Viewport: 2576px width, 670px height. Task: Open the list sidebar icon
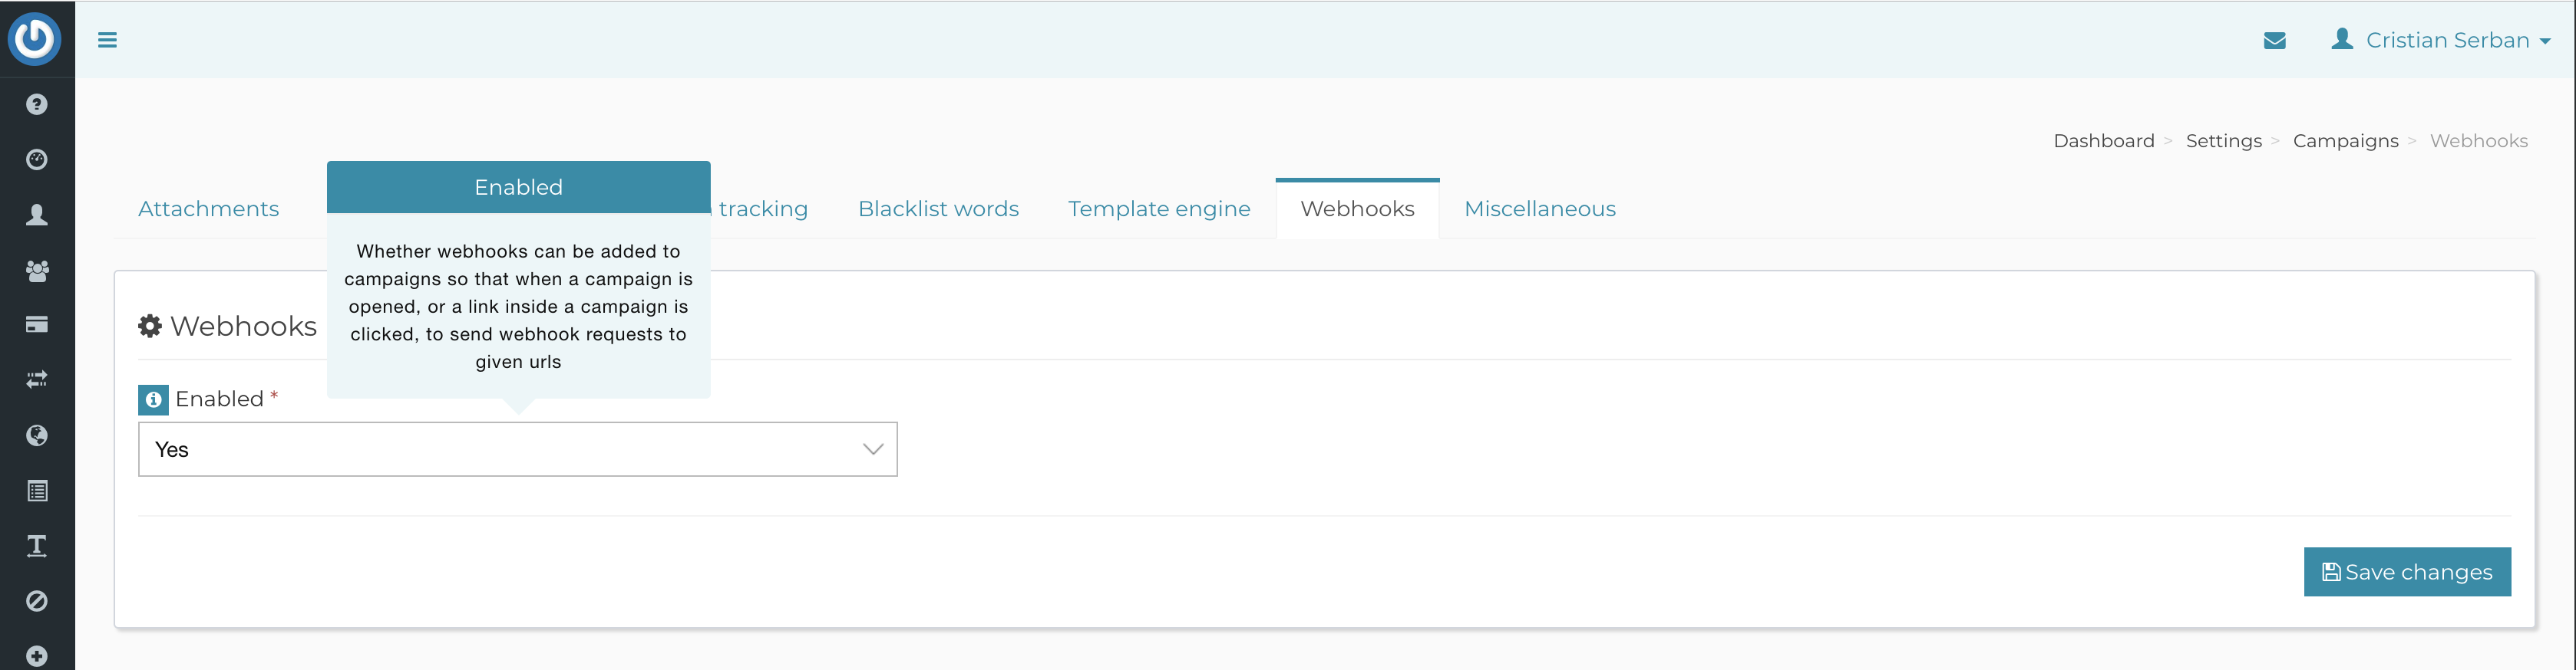click(x=37, y=491)
